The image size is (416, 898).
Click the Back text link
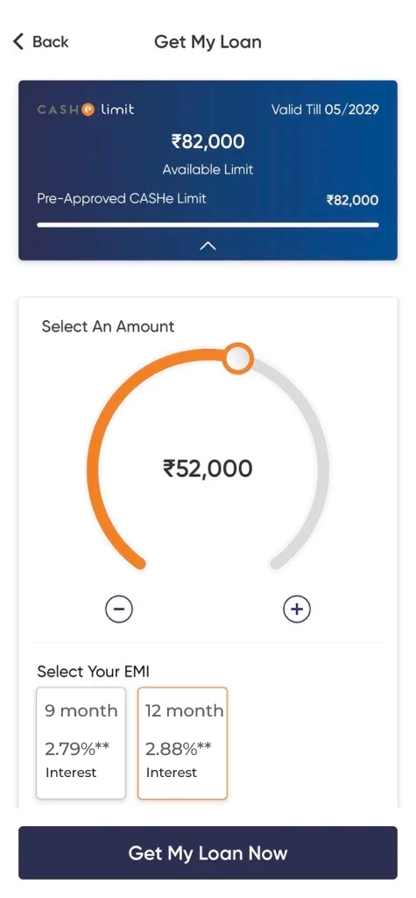[x=50, y=42]
